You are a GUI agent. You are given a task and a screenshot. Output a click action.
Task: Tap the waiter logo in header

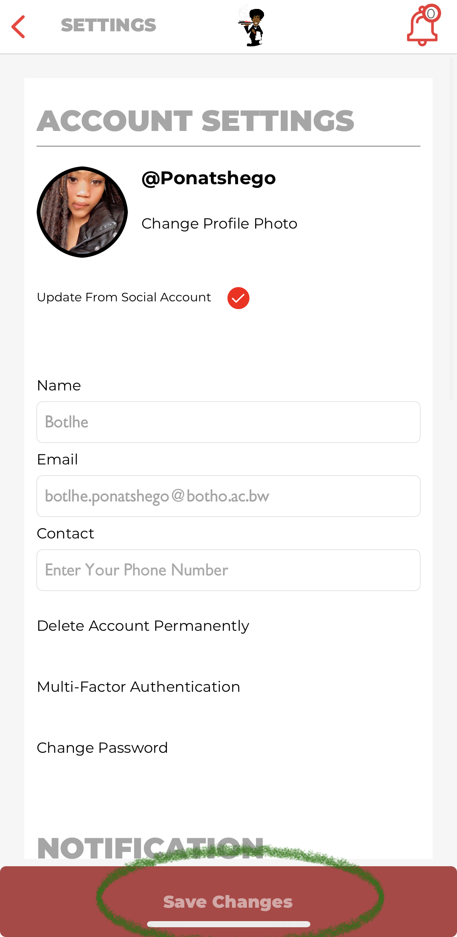point(252,27)
